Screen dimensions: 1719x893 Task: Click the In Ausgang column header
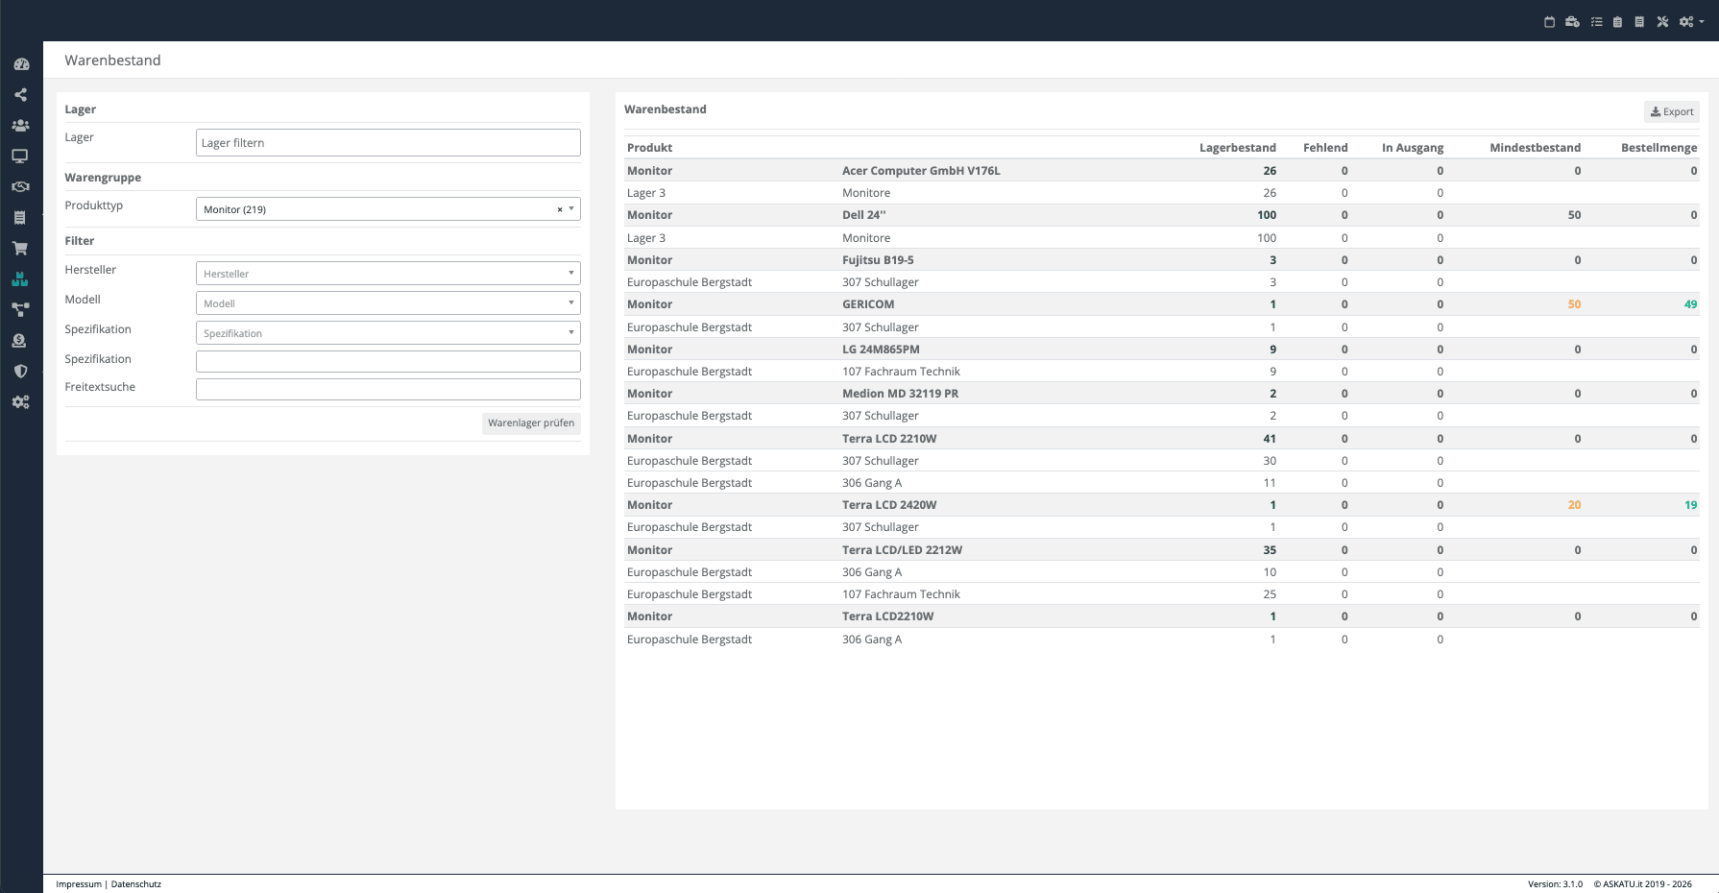(1413, 148)
